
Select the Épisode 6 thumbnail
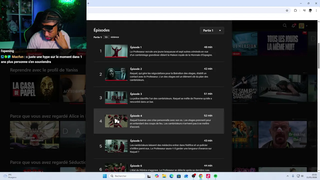point(116,168)
